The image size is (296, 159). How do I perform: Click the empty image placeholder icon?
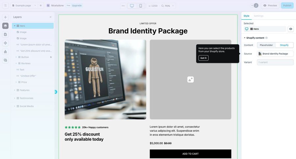(190, 79)
